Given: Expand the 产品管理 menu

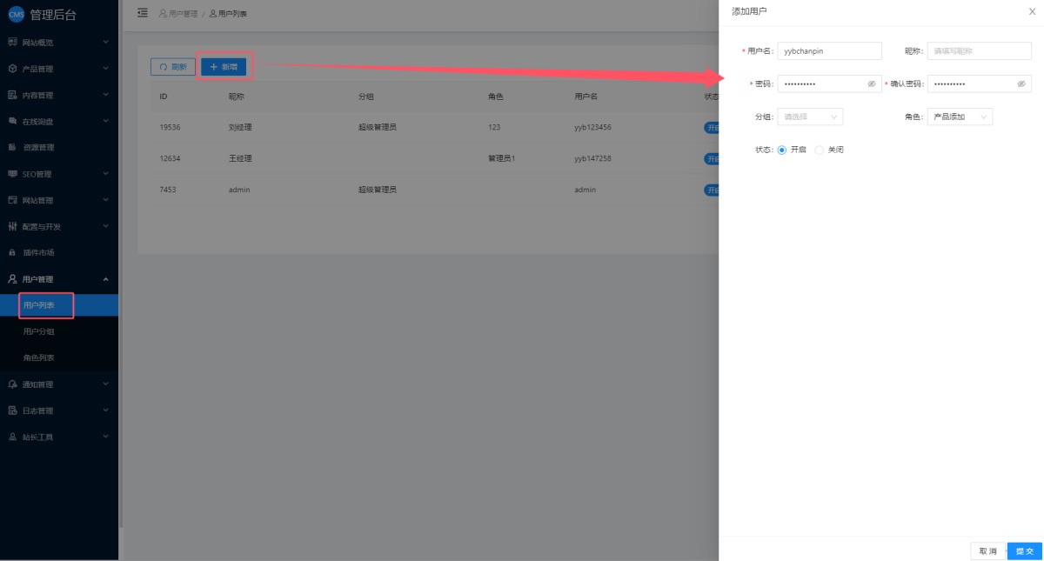Looking at the screenshot, I should [x=59, y=69].
